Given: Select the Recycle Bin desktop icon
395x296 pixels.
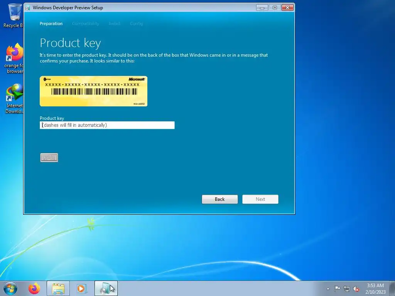Looking at the screenshot, I should coord(13,15).
